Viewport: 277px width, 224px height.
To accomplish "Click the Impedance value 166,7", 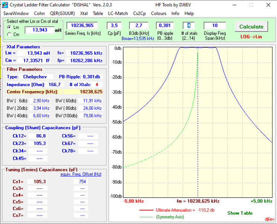I will (54, 85).
